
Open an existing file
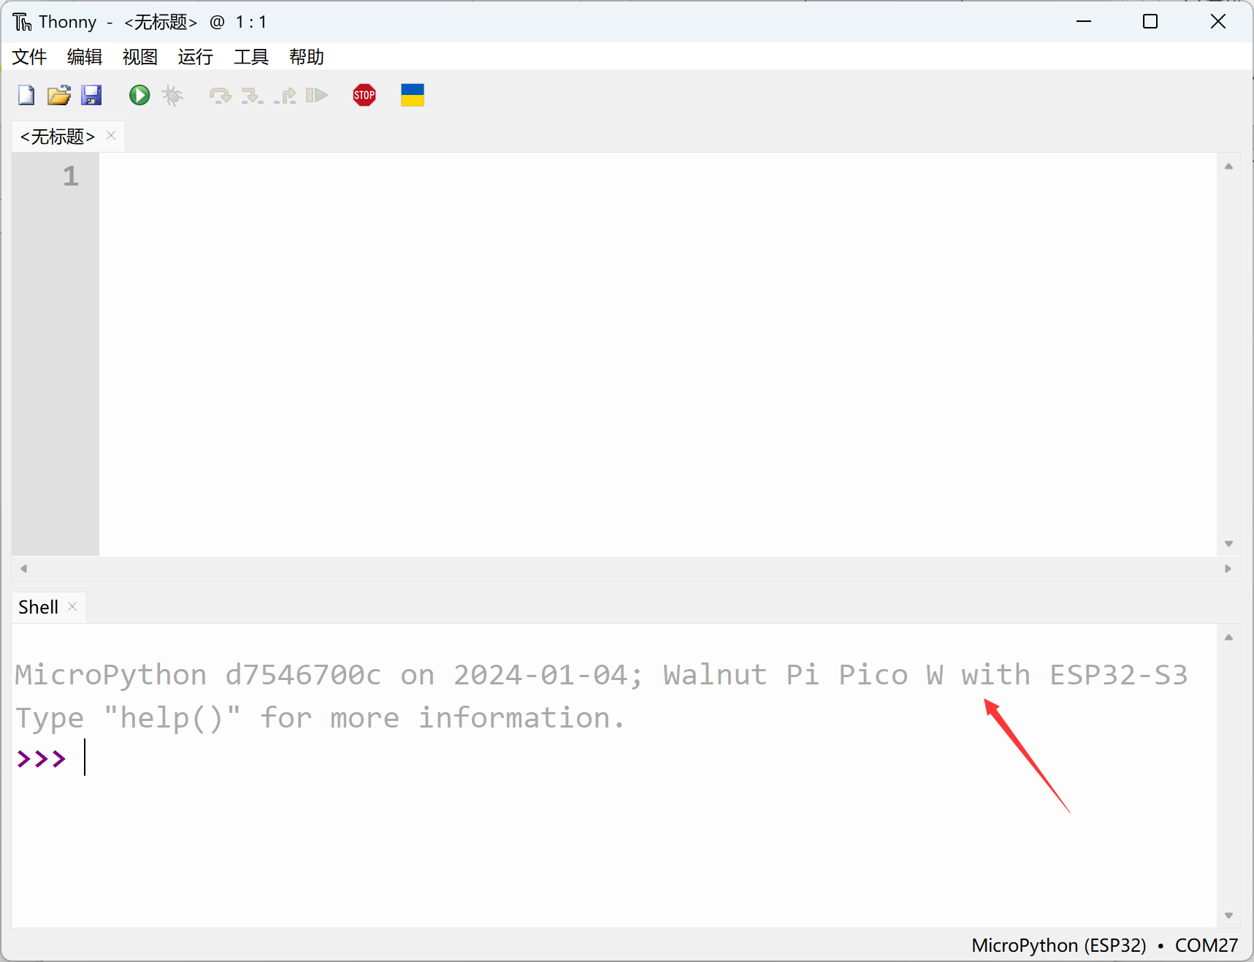pos(58,95)
